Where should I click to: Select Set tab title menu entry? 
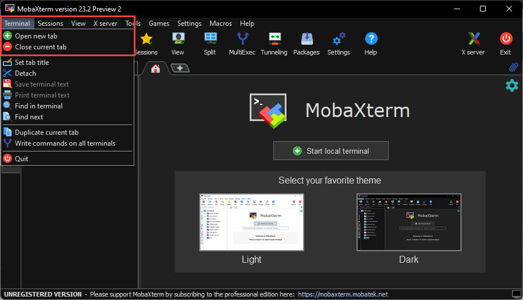pos(68,63)
